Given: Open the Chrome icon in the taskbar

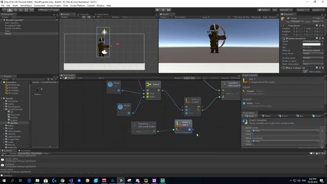Looking at the screenshot, I should [x=62, y=180].
